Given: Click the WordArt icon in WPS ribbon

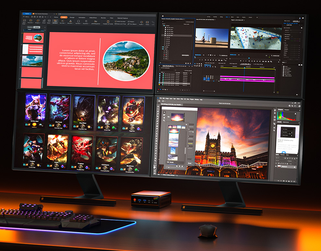Looking at the screenshot, I should coord(70,21).
